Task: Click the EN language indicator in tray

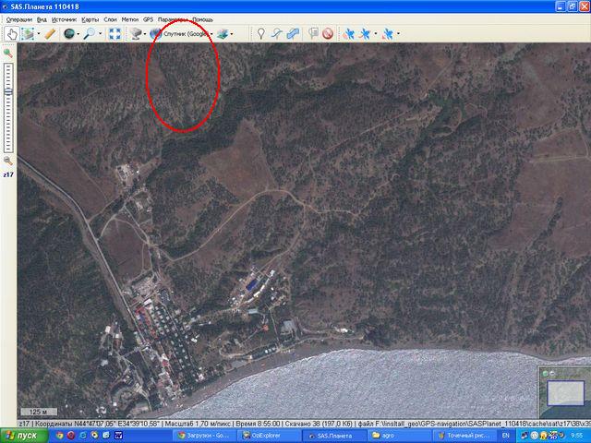Action: [505, 434]
